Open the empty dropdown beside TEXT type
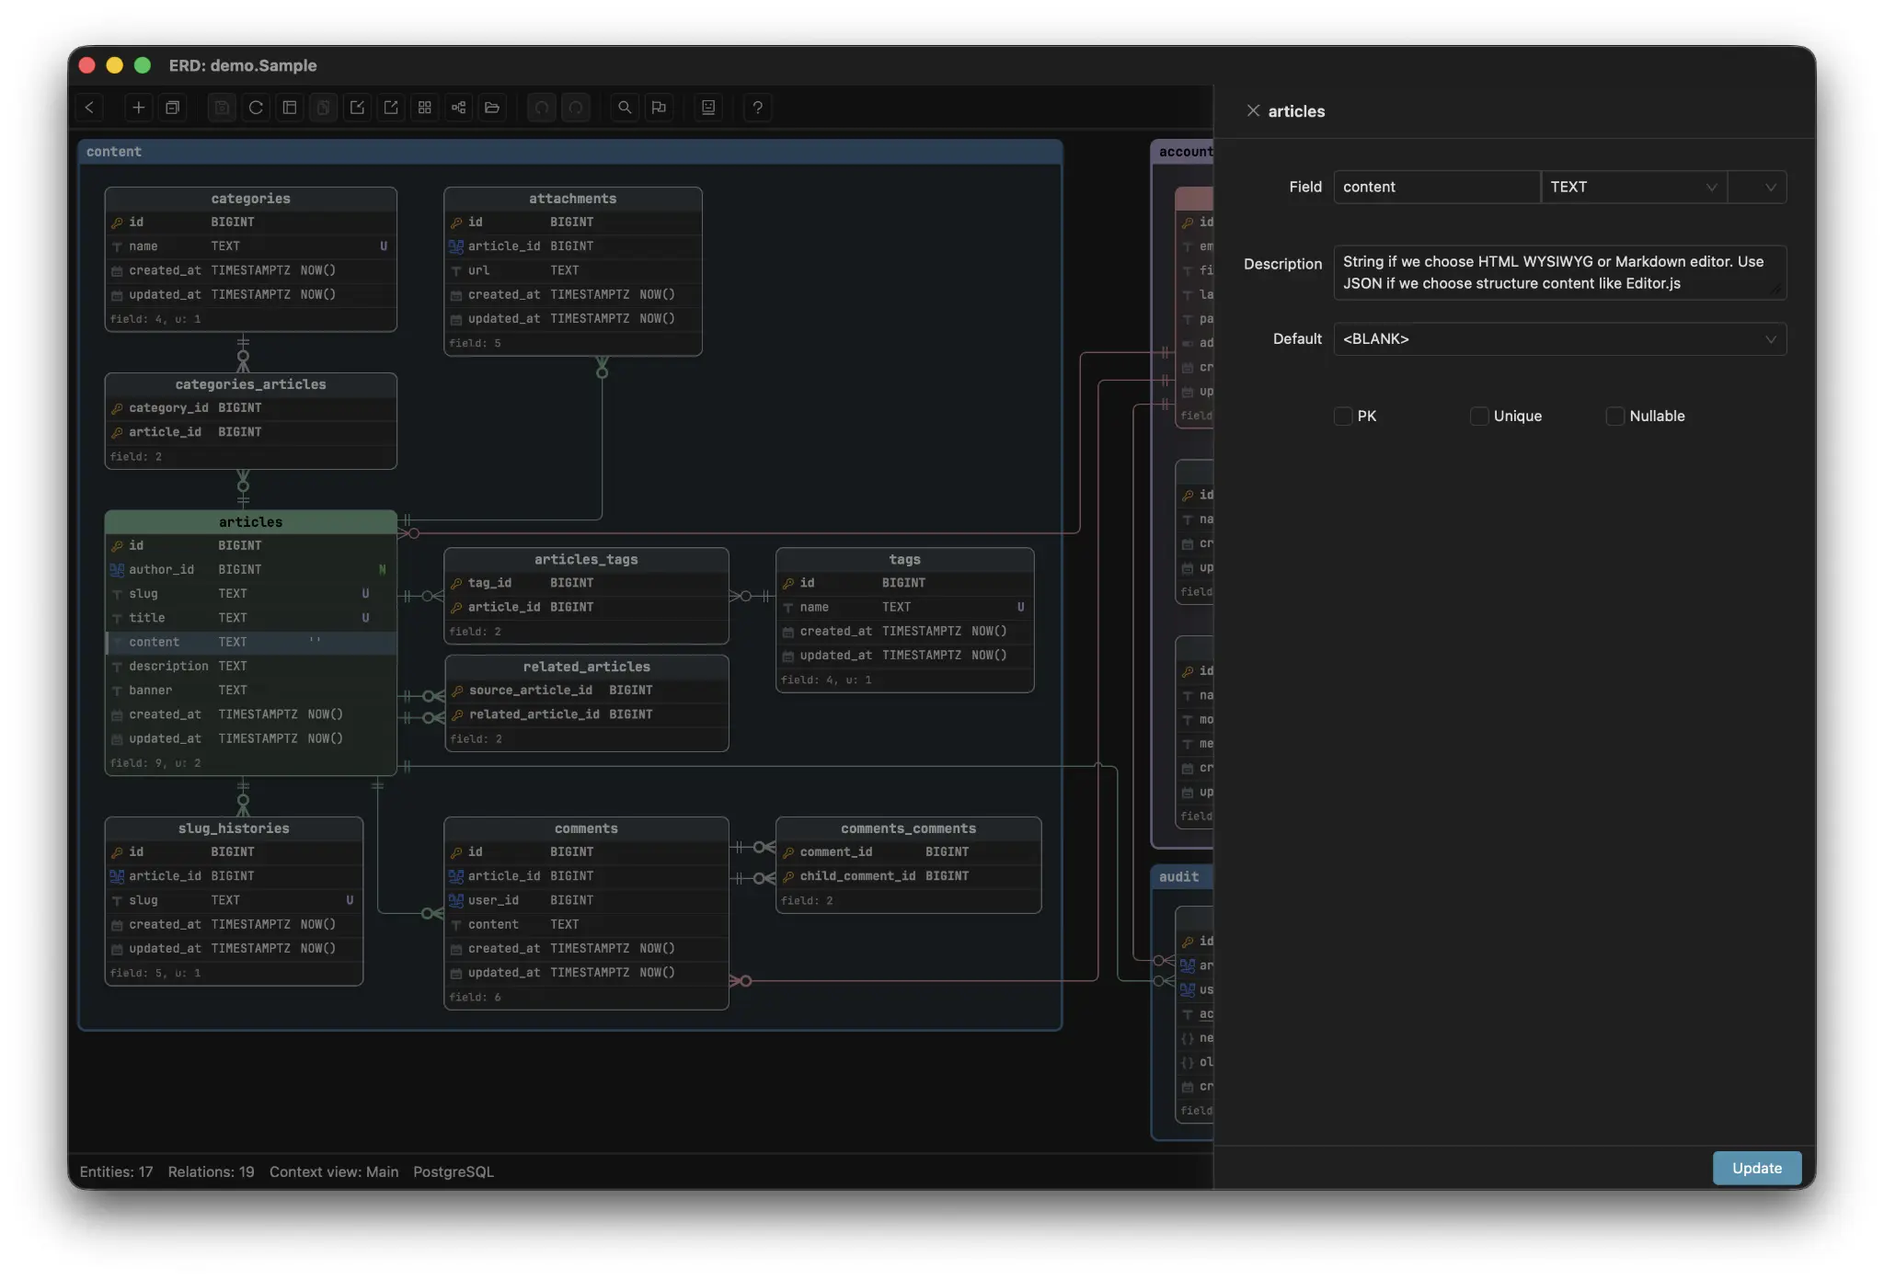Image resolution: width=1884 pixels, height=1279 pixels. pos(1757,187)
